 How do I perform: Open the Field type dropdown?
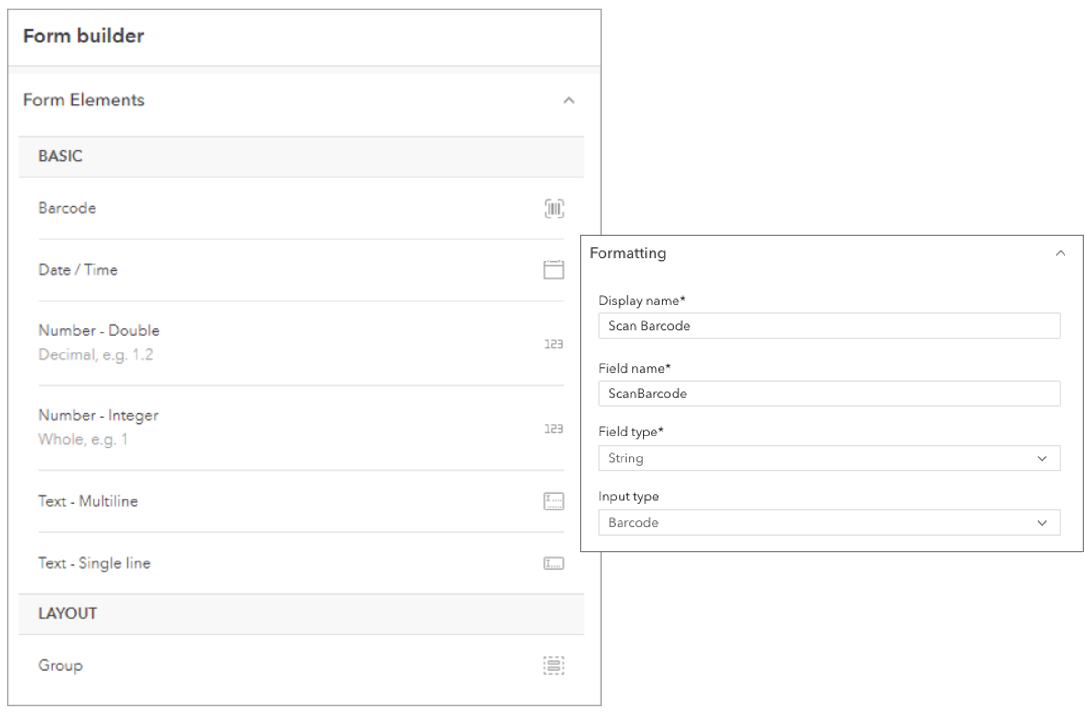(x=829, y=458)
